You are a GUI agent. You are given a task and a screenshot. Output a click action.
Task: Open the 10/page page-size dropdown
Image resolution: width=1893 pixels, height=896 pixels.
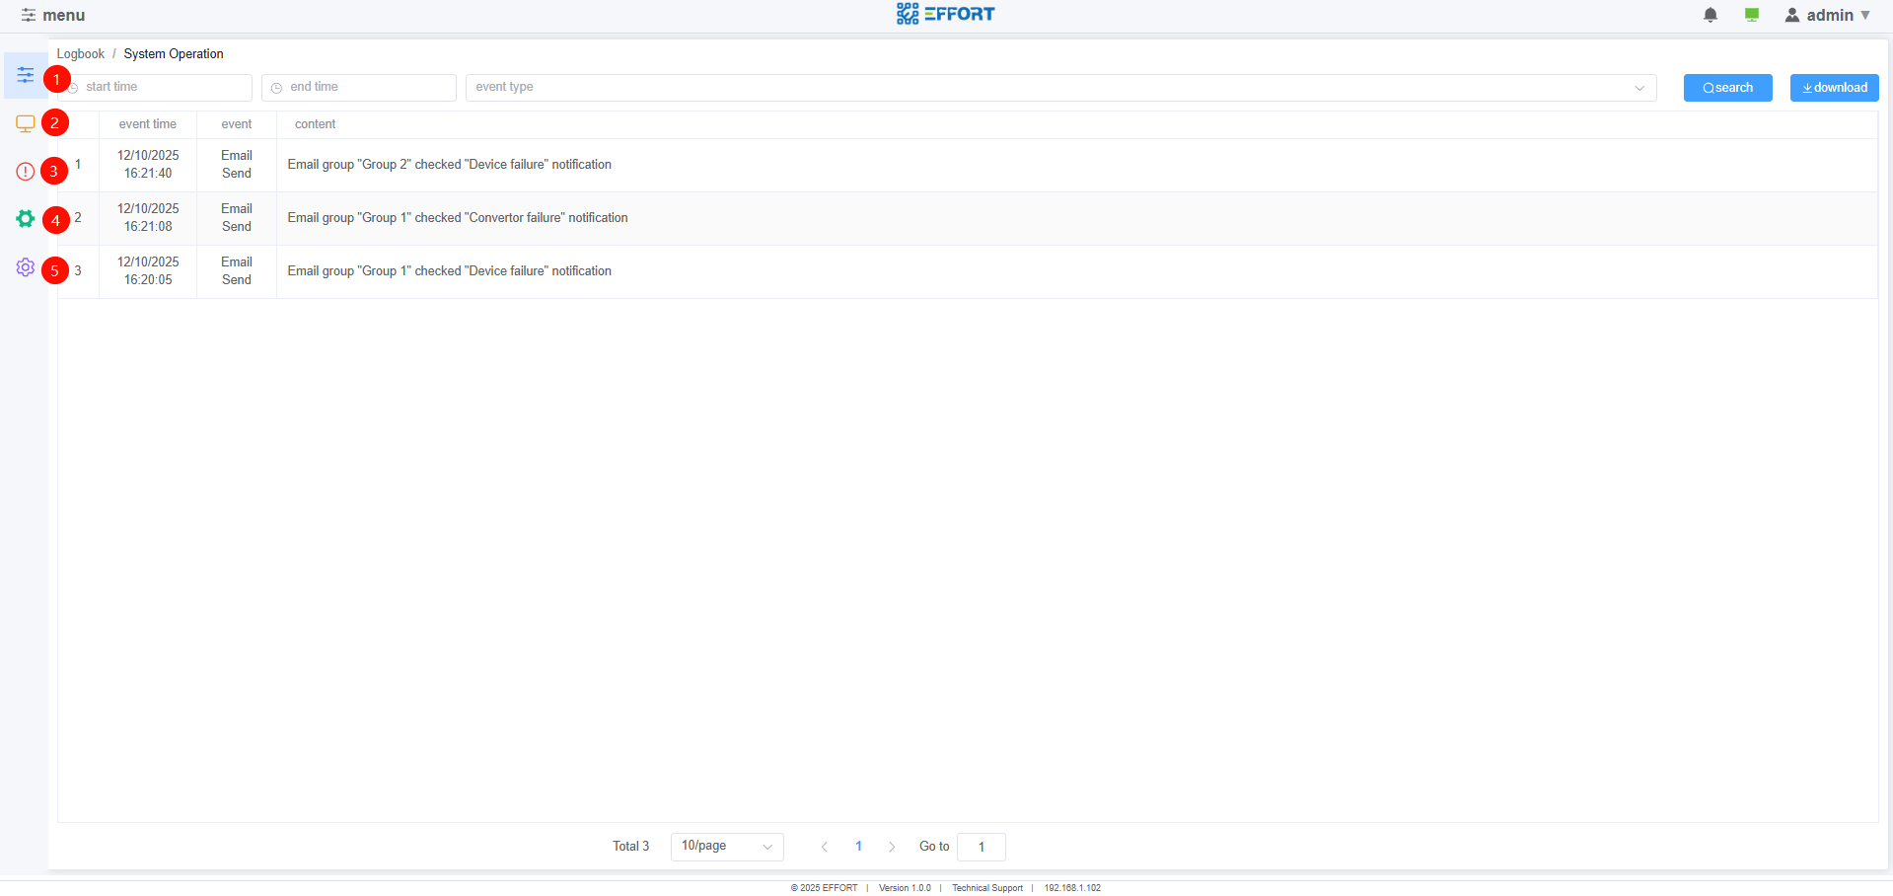pyautogui.click(x=727, y=846)
